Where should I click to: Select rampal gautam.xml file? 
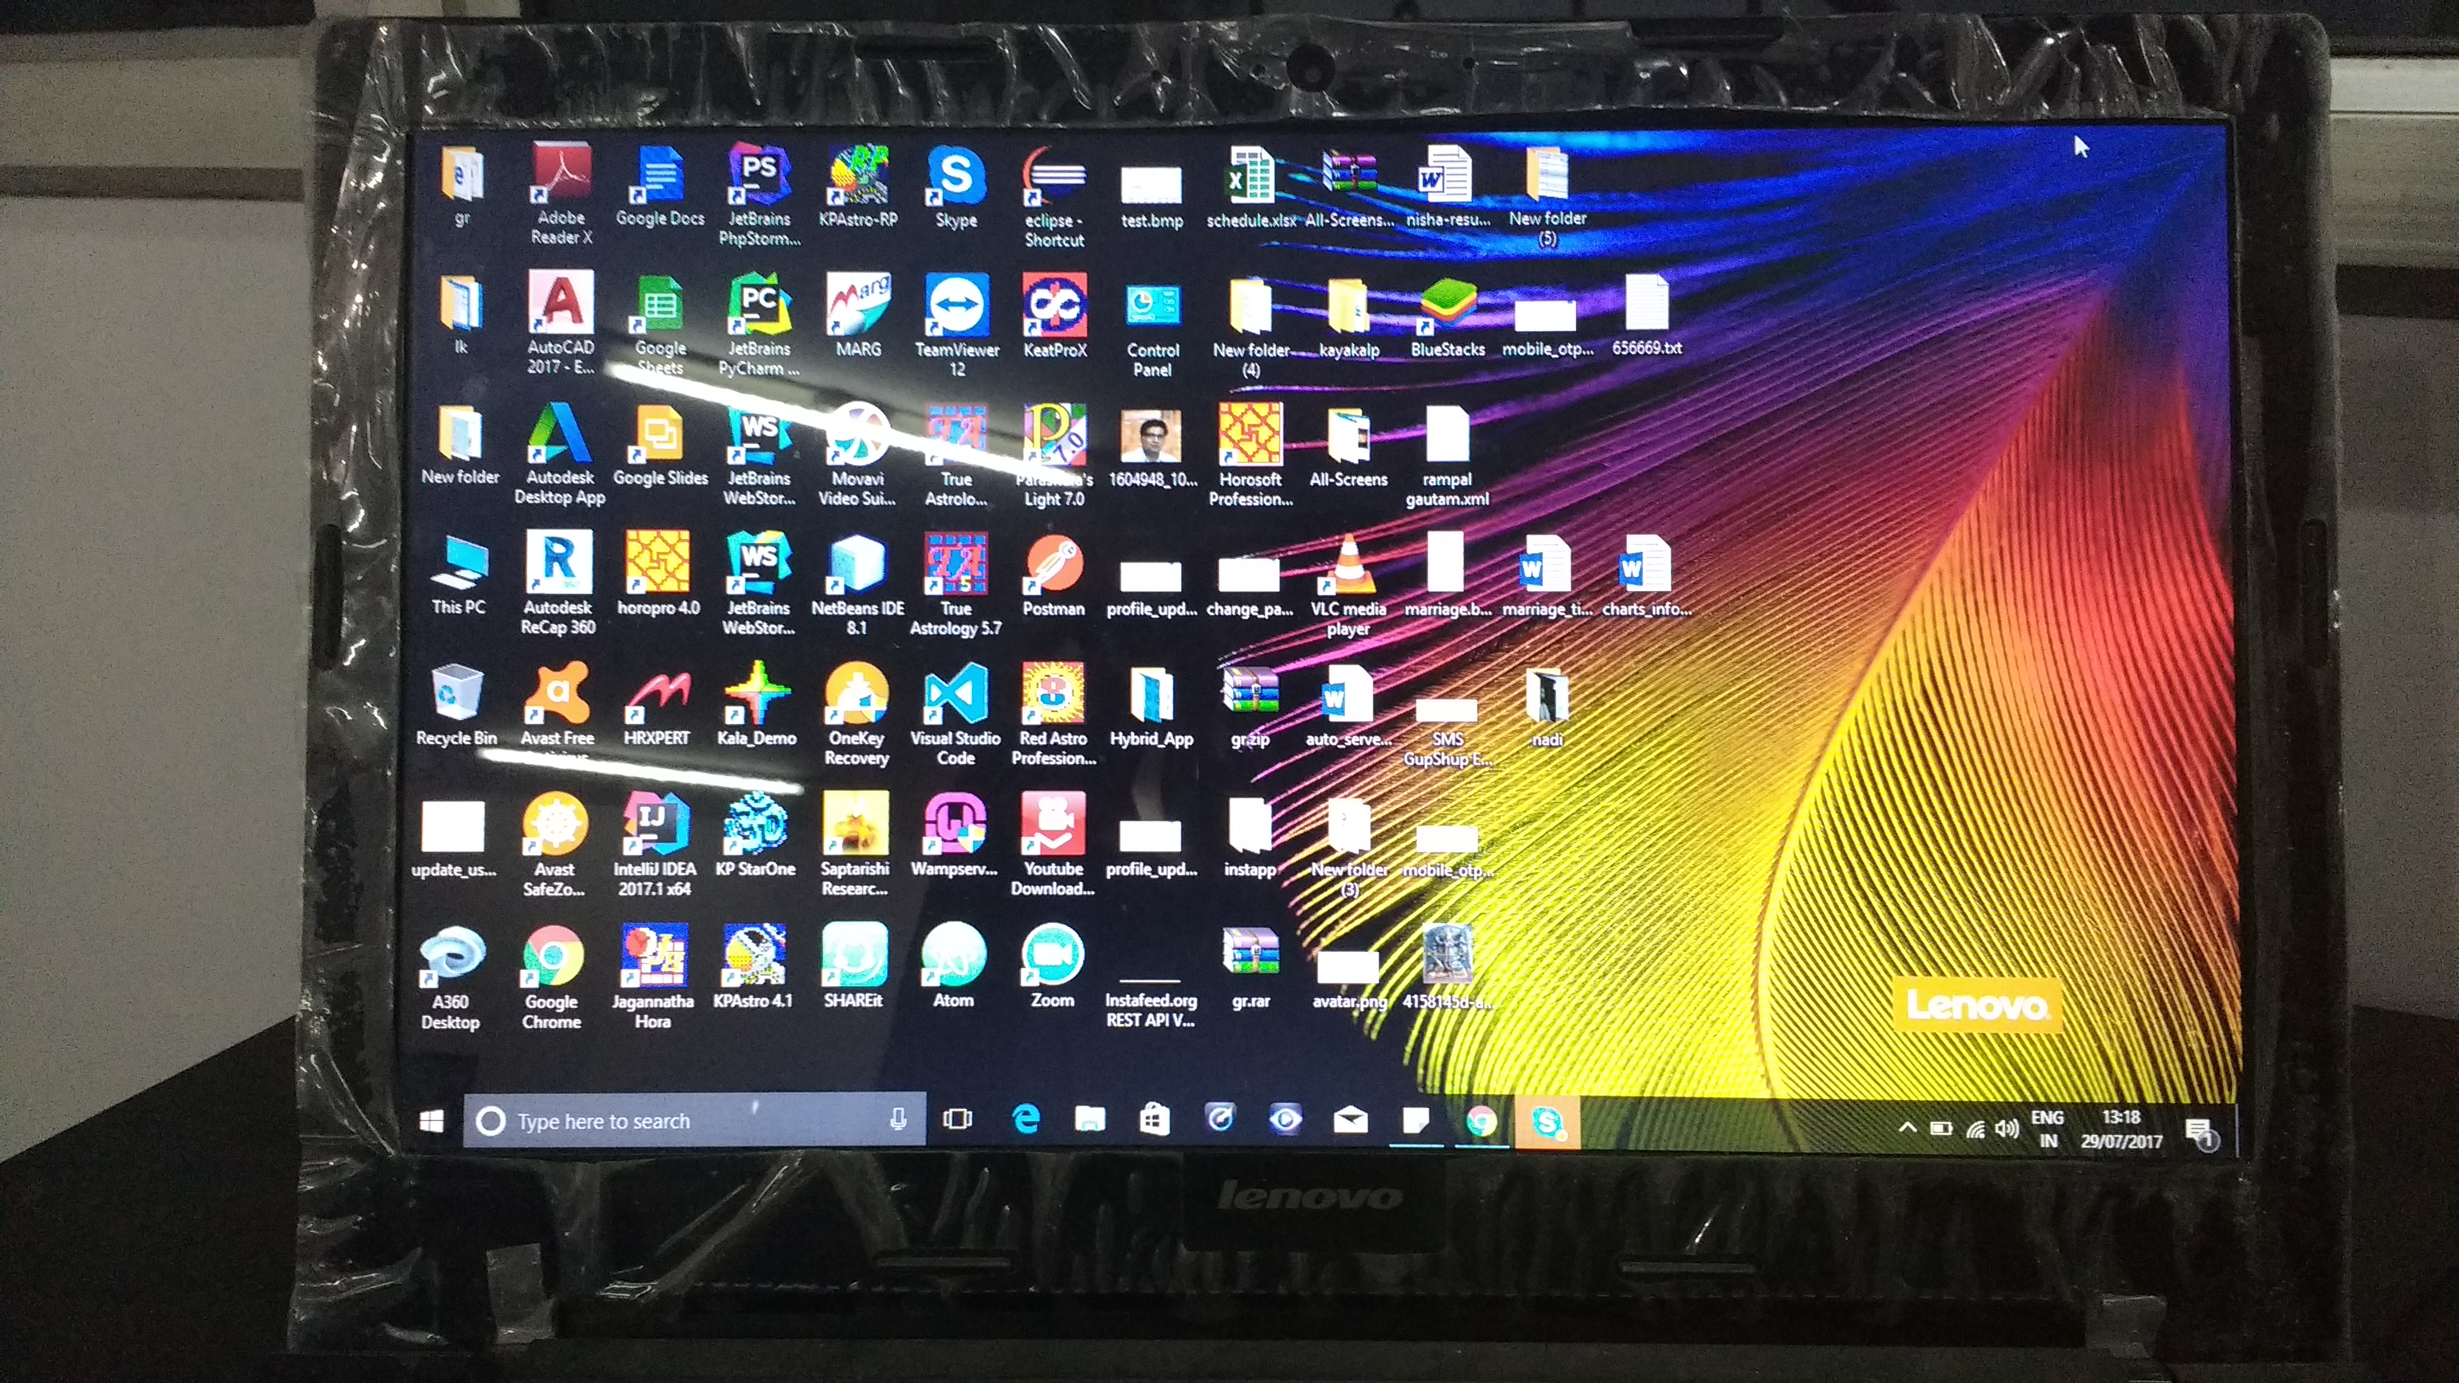coord(1447,457)
